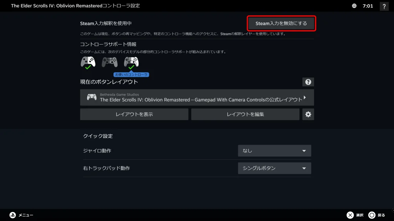
Task: Click the globe network icon in top bar
Action: point(354,6)
